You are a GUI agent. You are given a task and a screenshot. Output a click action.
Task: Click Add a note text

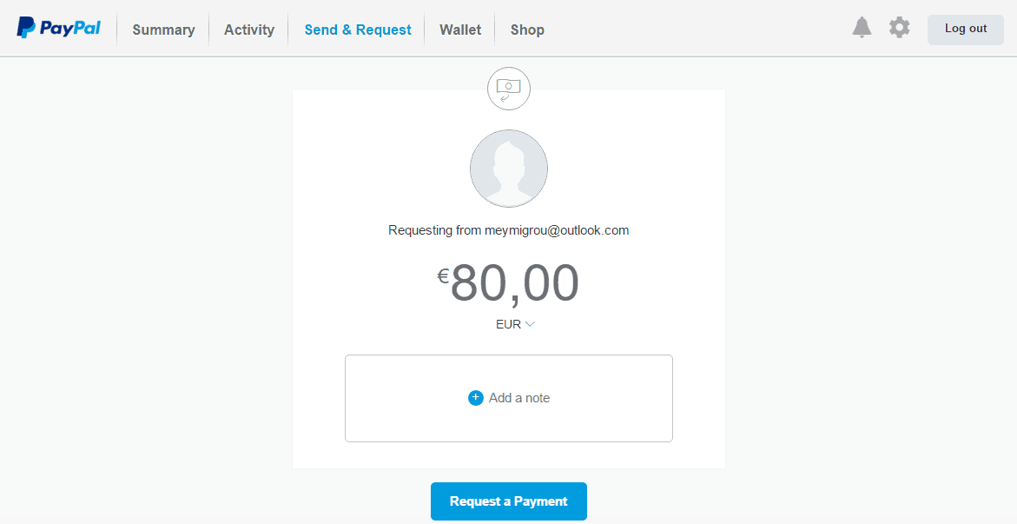[519, 398]
